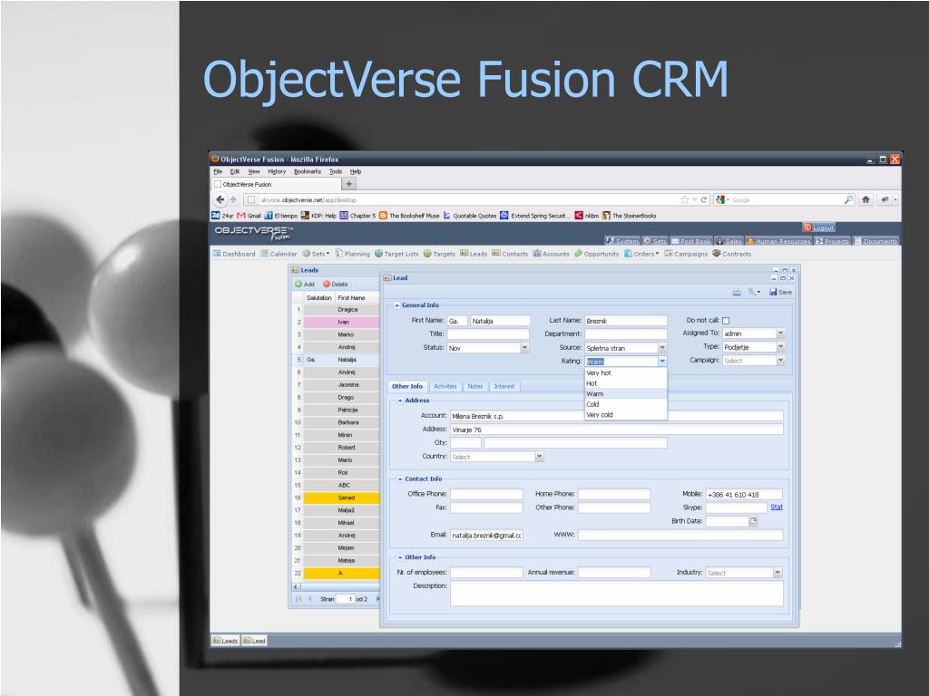Select Cold rating option
This screenshot has width=929, height=696.
pos(626,405)
